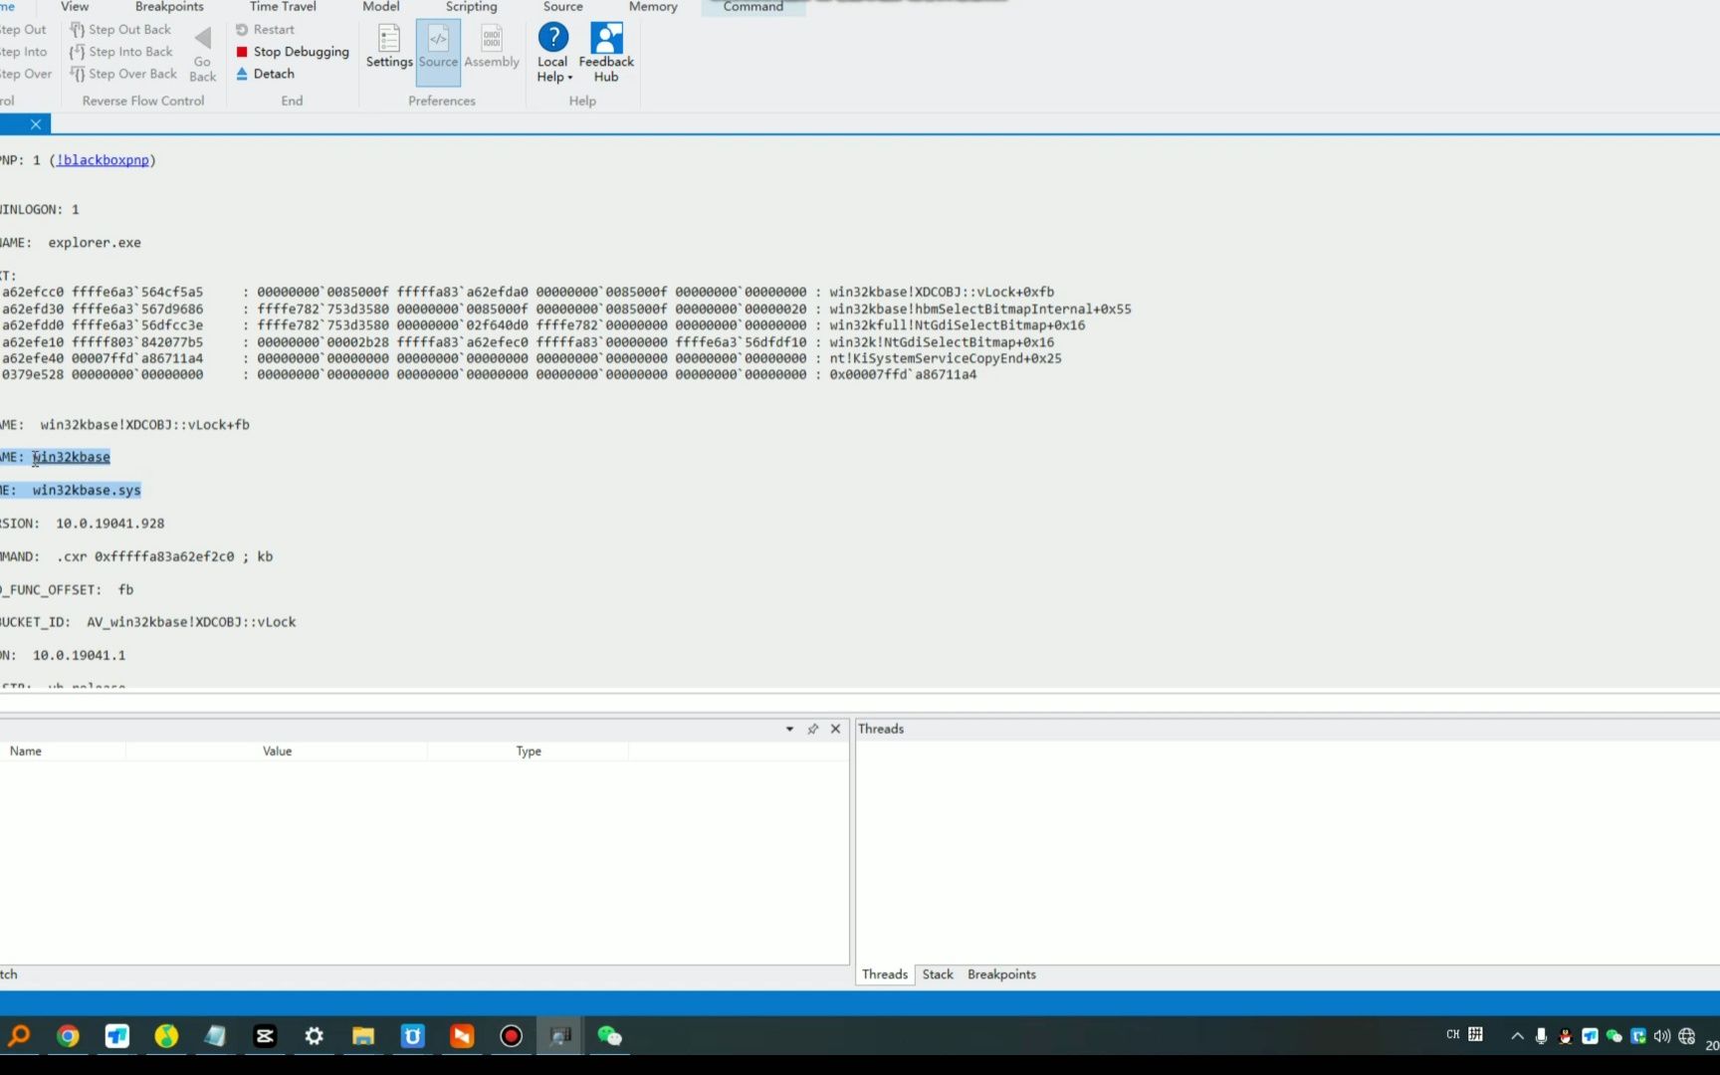Open the Local Help dropdown
1720x1075 pixels.
553,54
